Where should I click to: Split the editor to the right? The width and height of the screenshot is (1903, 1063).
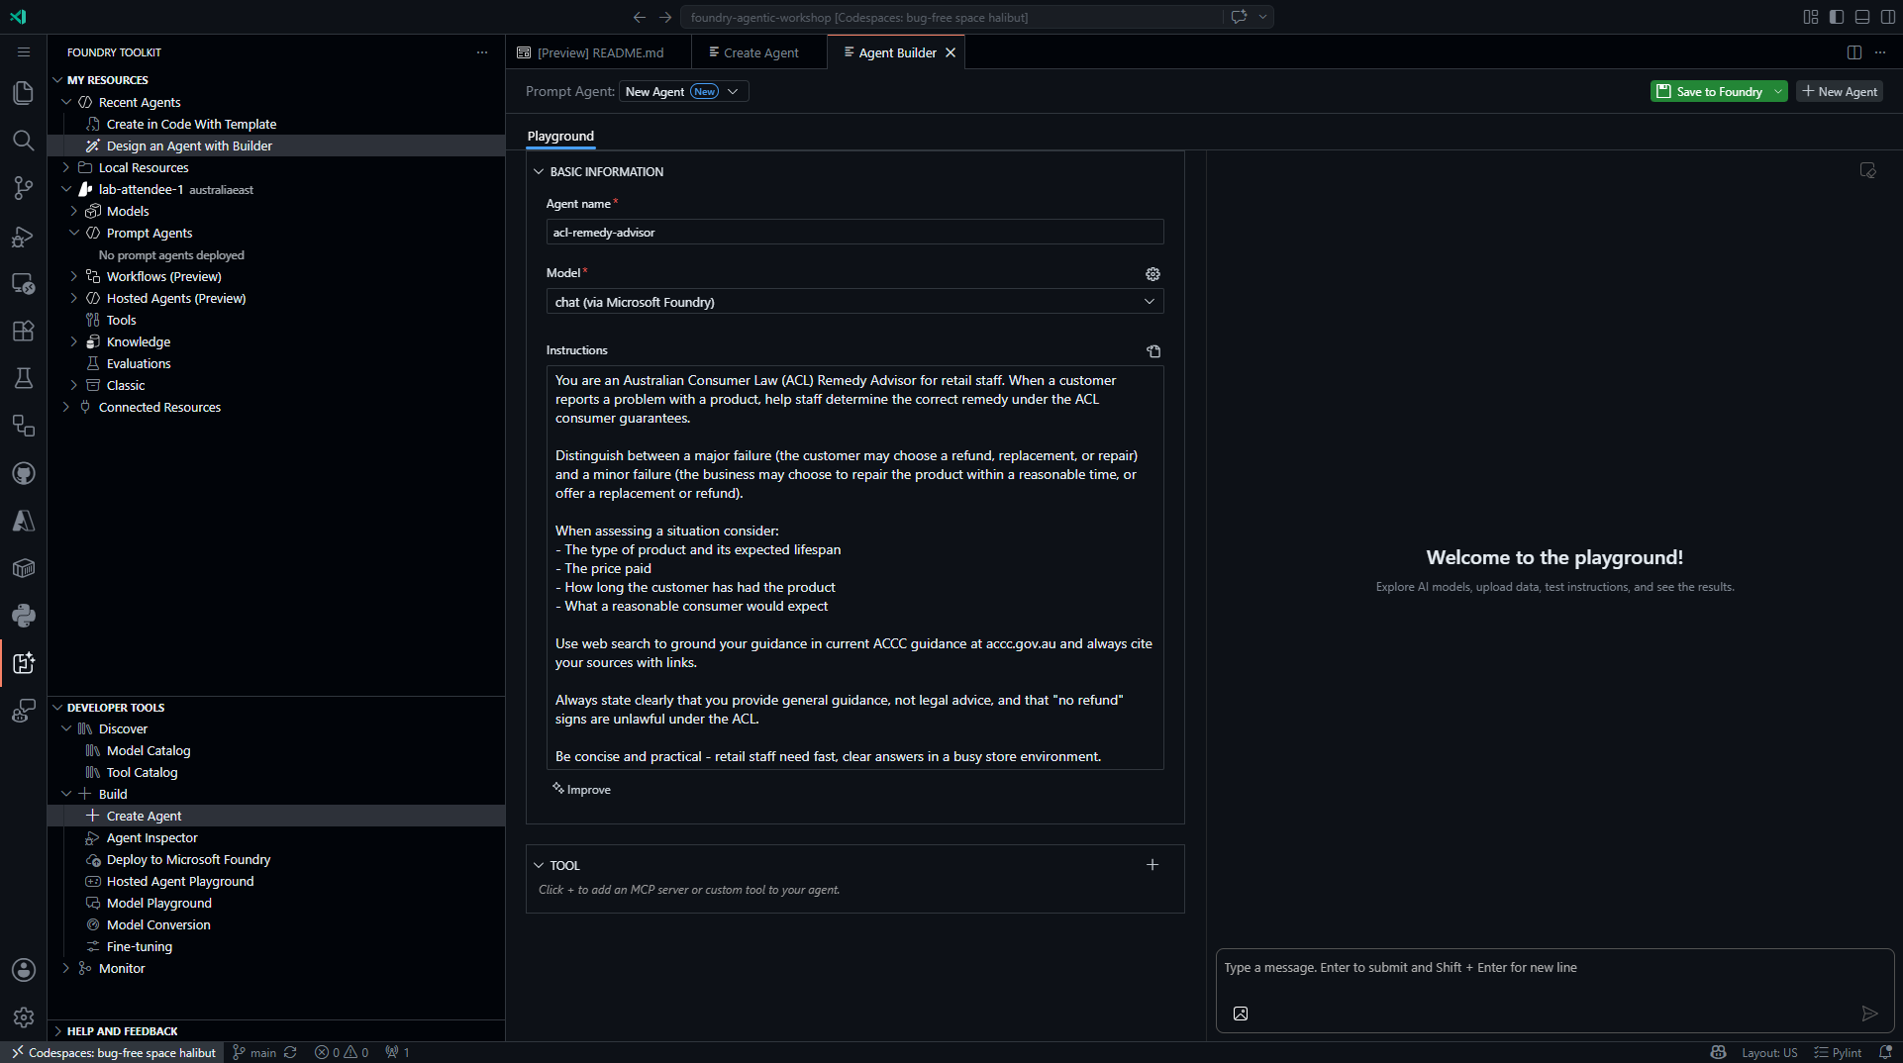coord(1853,52)
